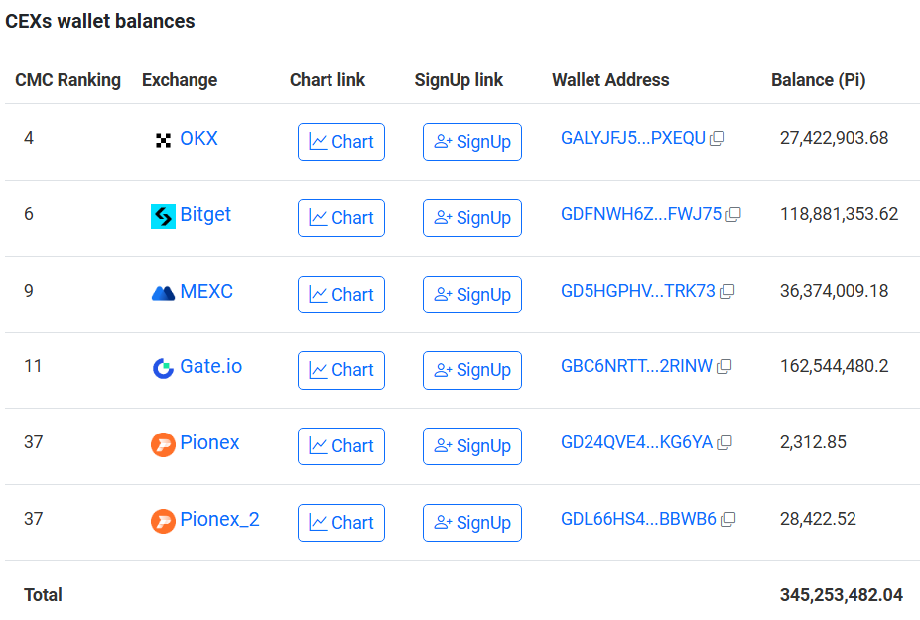Open the Chart for Gate.io
This screenshot has width=920, height=620.
point(340,370)
